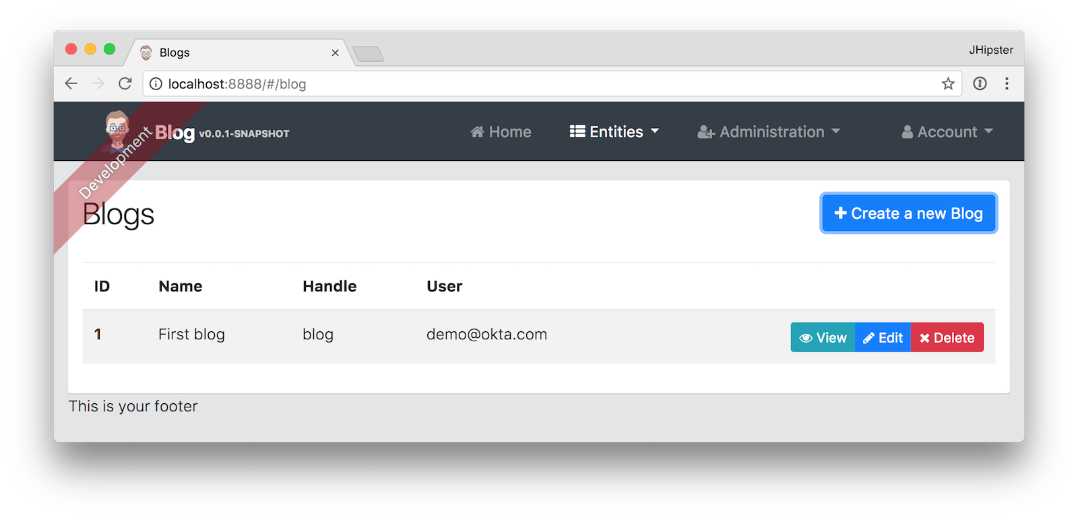Click the browser back arrow

click(71, 83)
